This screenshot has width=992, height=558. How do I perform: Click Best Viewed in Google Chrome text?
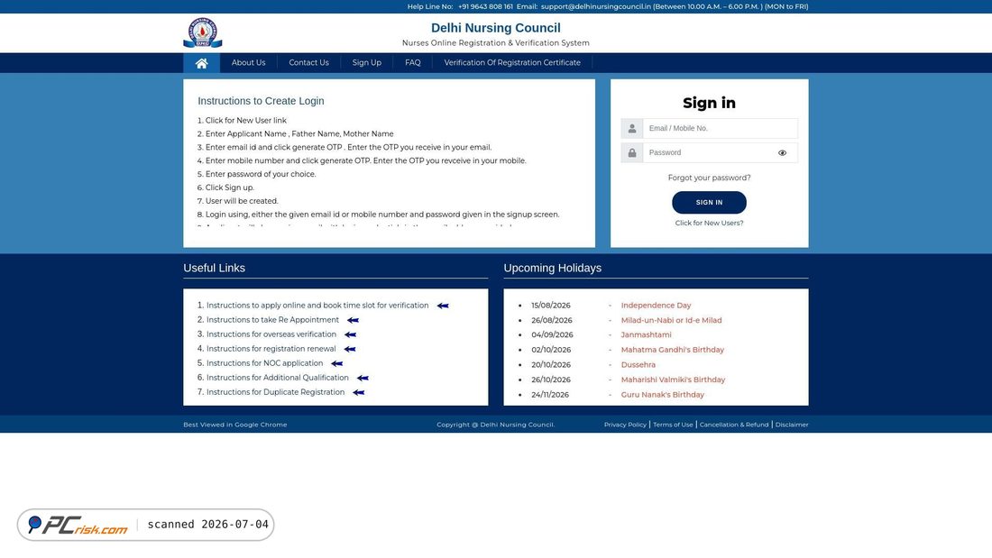point(235,425)
